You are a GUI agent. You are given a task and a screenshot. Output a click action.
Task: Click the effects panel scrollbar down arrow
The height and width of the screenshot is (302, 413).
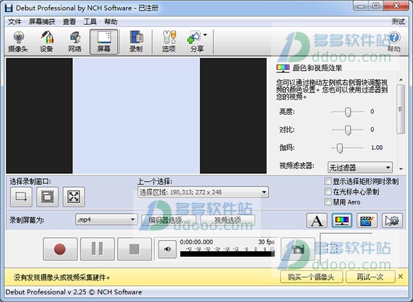pyautogui.click(x=401, y=169)
